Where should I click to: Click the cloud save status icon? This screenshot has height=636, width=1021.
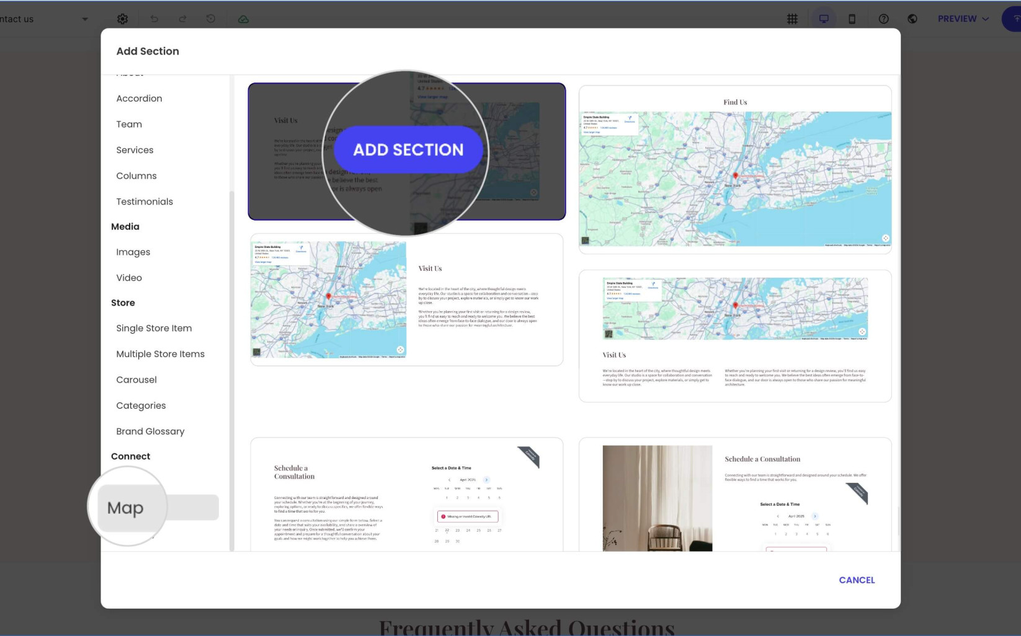point(243,19)
